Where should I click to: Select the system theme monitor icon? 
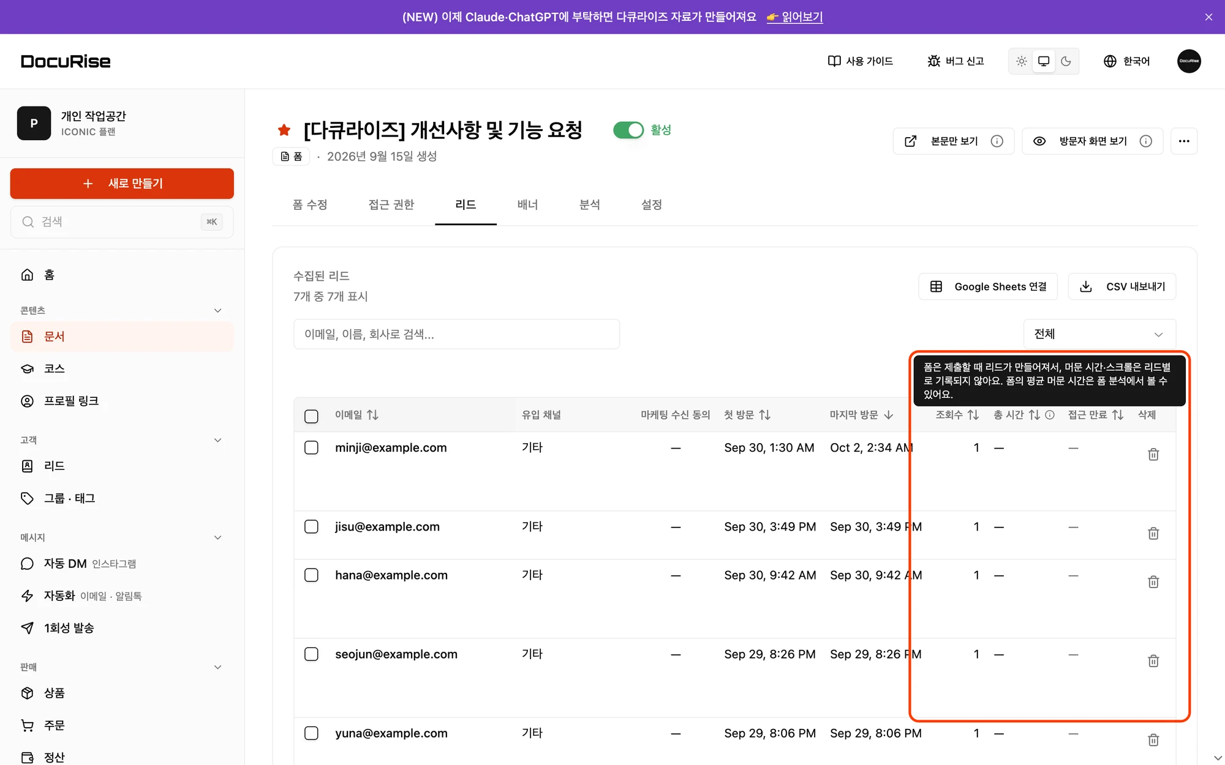click(1044, 61)
